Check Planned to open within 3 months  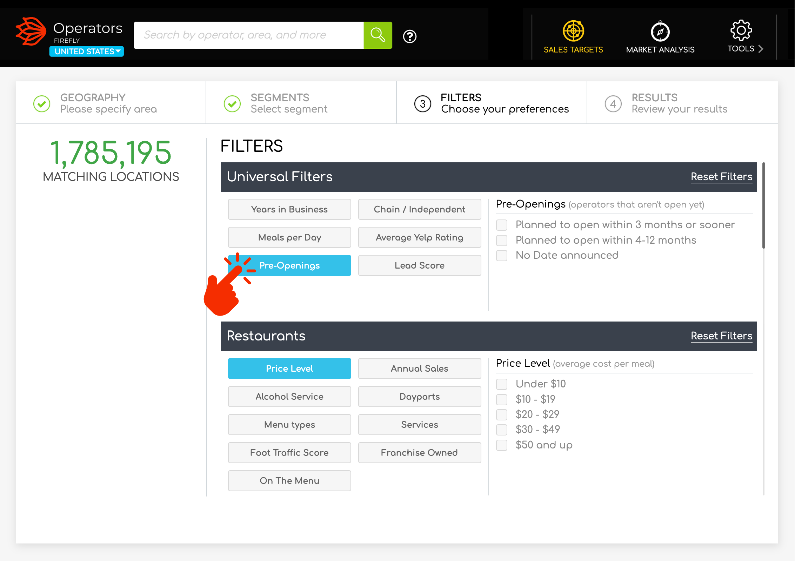click(502, 225)
